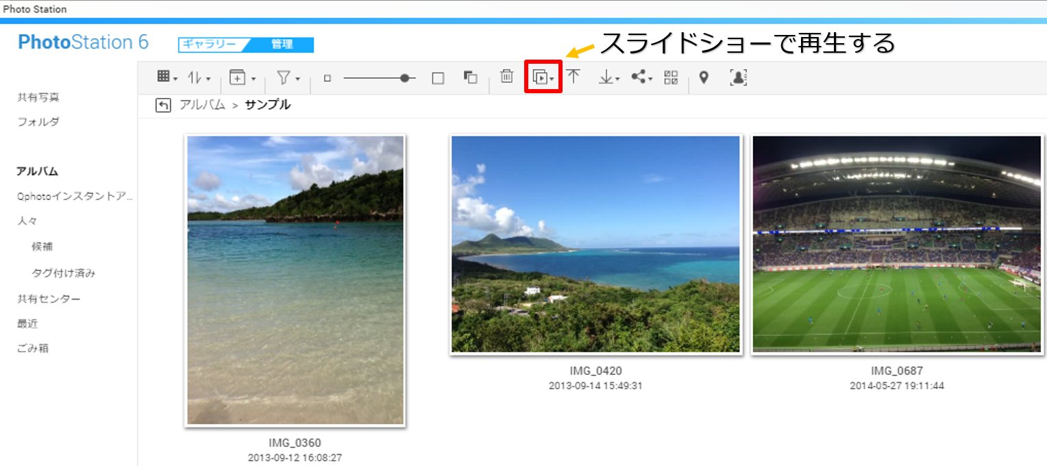Switch to the ギャラリー tab
1047x466 pixels.
tap(210, 45)
